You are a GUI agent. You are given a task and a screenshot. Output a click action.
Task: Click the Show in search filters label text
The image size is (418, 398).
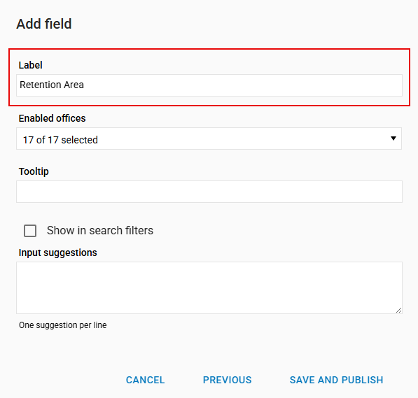pyautogui.click(x=100, y=230)
